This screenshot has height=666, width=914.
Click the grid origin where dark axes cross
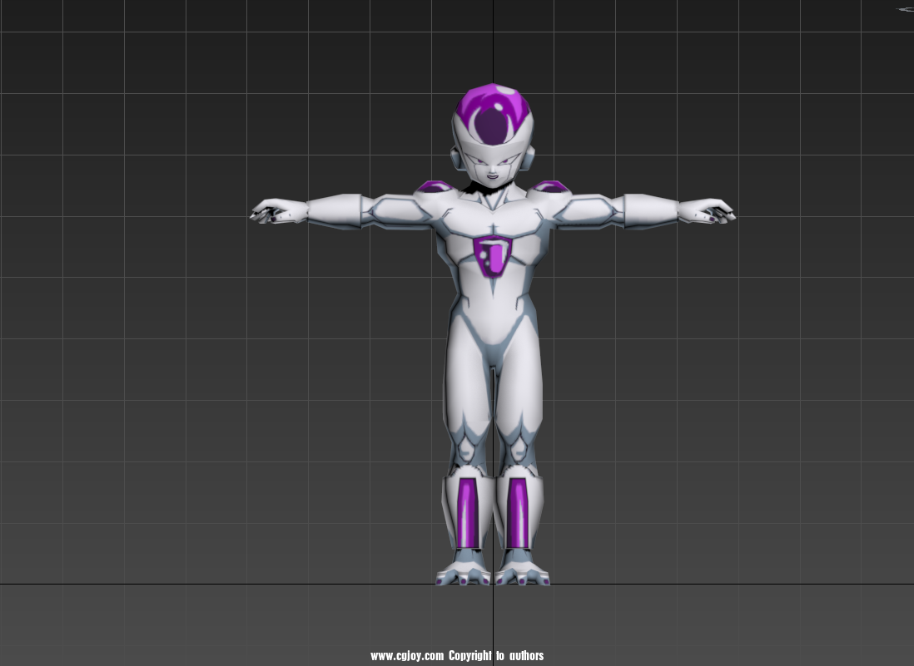click(x=493, y=584)
